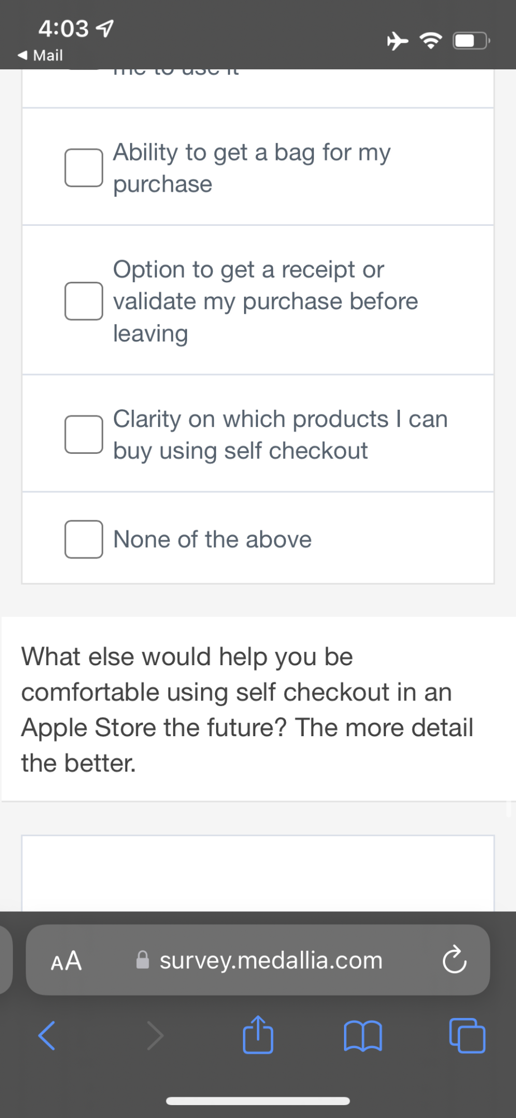
Task: Tap the battery indicator in status bar
Action: pyautogui.click(x=471, y=41)
